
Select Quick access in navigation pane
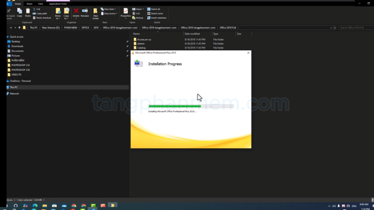(16, 37)
